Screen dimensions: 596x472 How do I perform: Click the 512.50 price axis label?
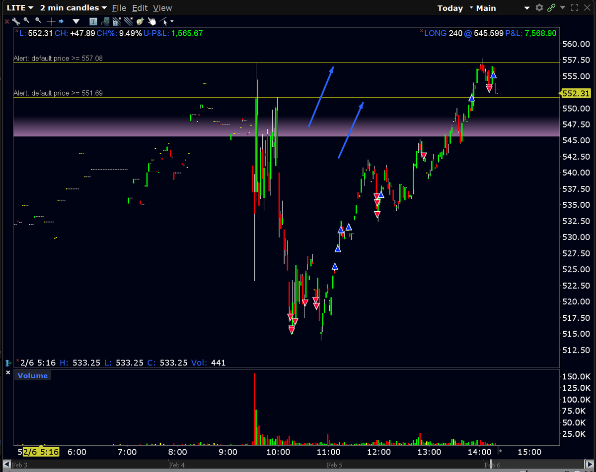tap(575, 350)
